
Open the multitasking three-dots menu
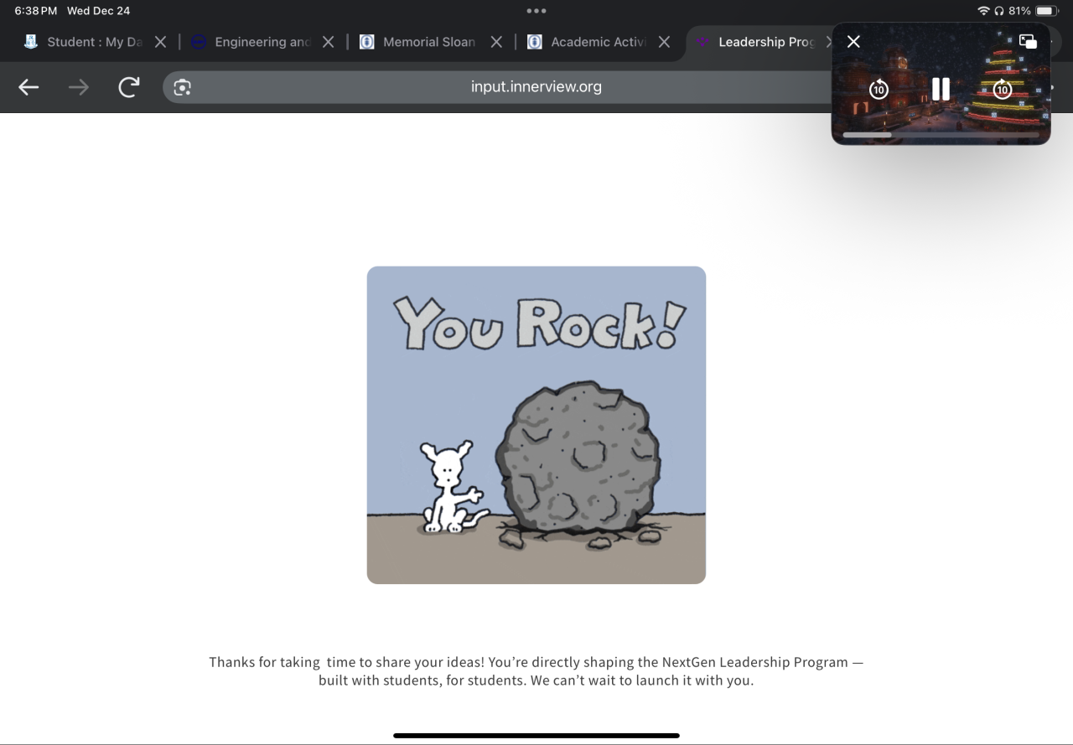click(x=536, y=11)
